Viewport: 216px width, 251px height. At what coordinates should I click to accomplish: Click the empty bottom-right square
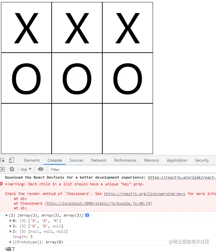128,129
